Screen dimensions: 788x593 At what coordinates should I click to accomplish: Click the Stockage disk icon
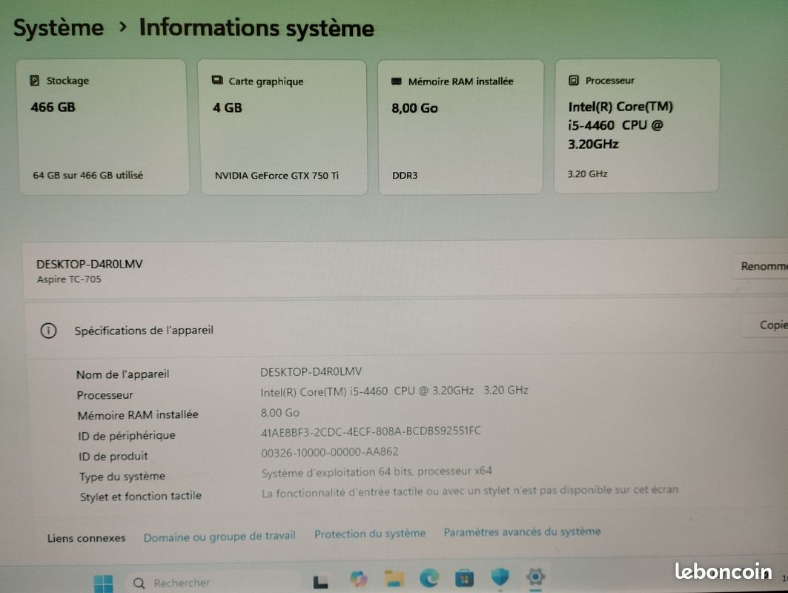35,80
